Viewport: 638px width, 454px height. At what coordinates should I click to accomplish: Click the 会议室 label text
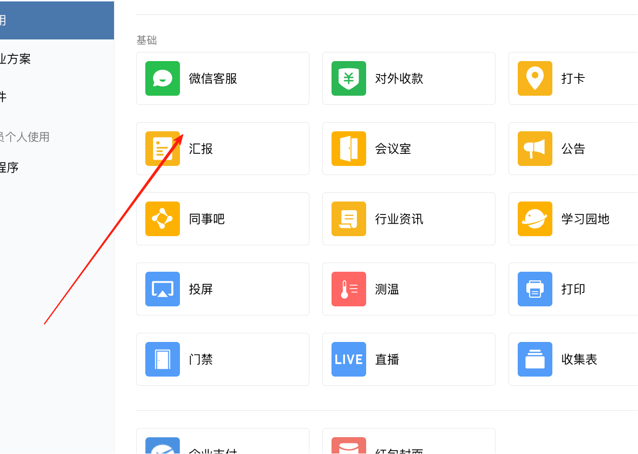click(393, 149)
